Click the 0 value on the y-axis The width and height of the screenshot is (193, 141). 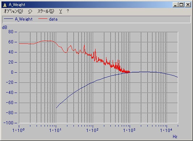(12, 72)
